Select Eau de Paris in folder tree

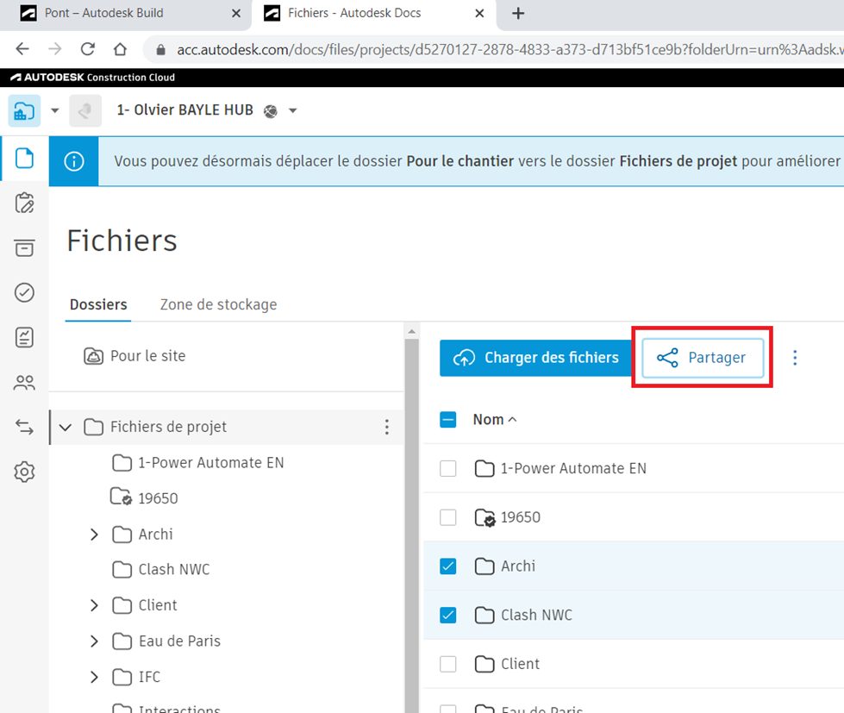point(179,641)
